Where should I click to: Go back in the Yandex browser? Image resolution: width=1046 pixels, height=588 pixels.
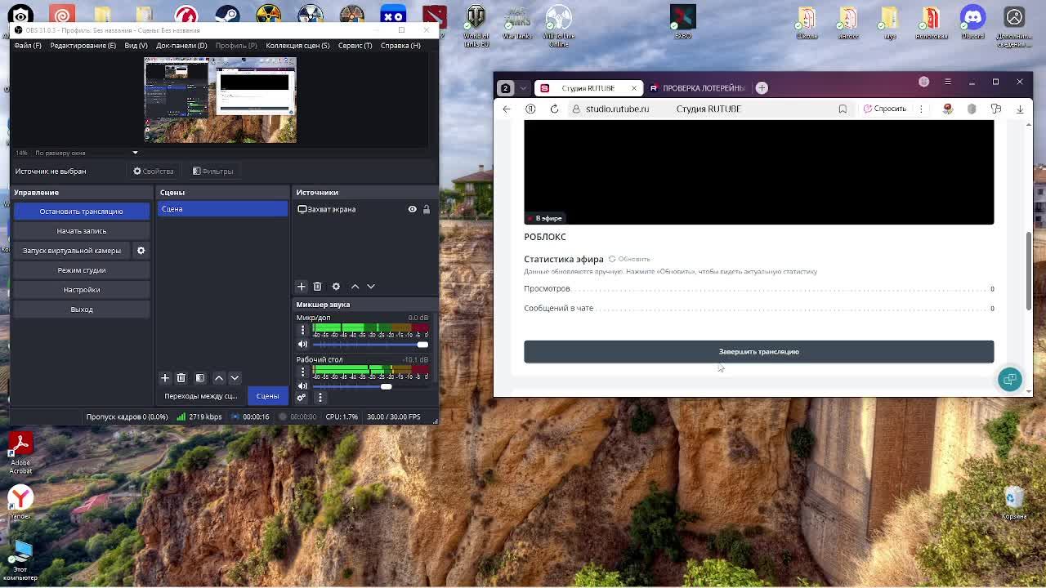tap(507, 109)
